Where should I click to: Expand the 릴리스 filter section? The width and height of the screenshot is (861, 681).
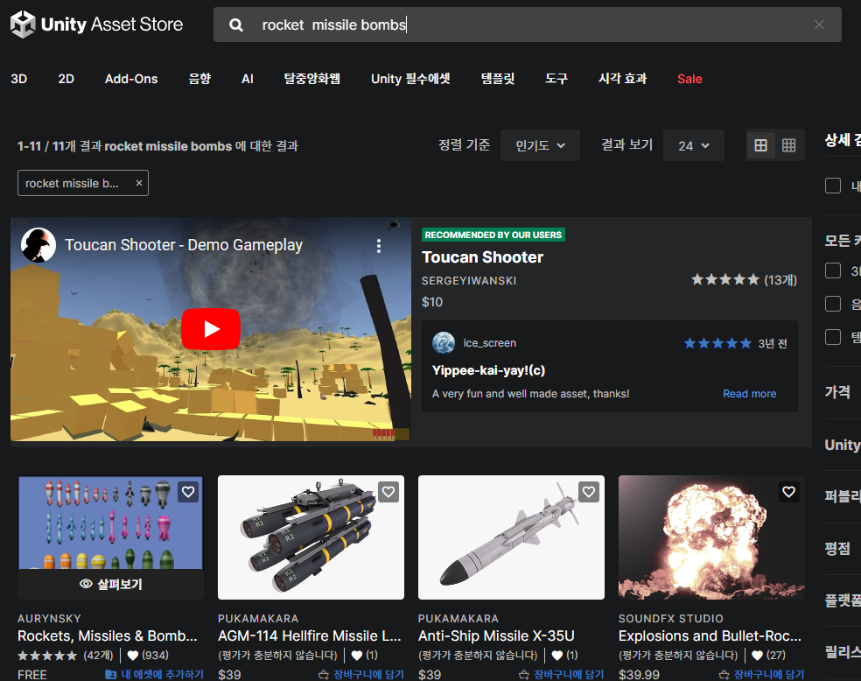843,652
